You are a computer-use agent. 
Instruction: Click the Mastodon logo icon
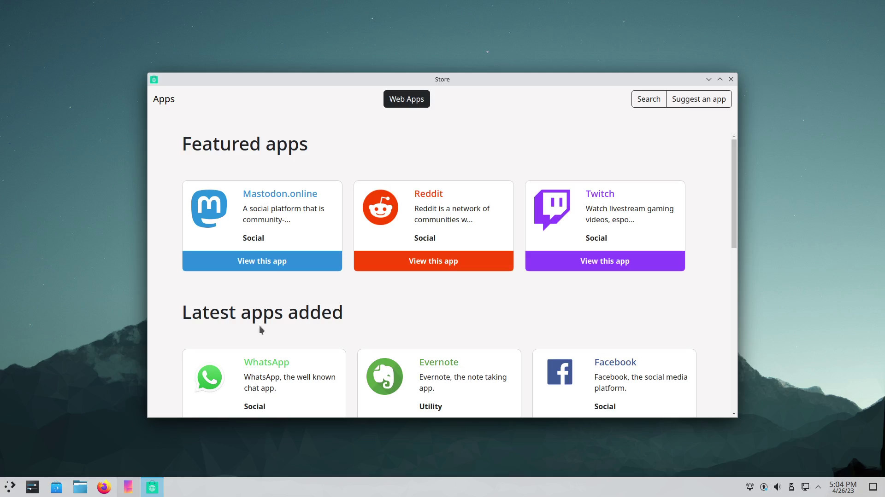coord(209,208)
